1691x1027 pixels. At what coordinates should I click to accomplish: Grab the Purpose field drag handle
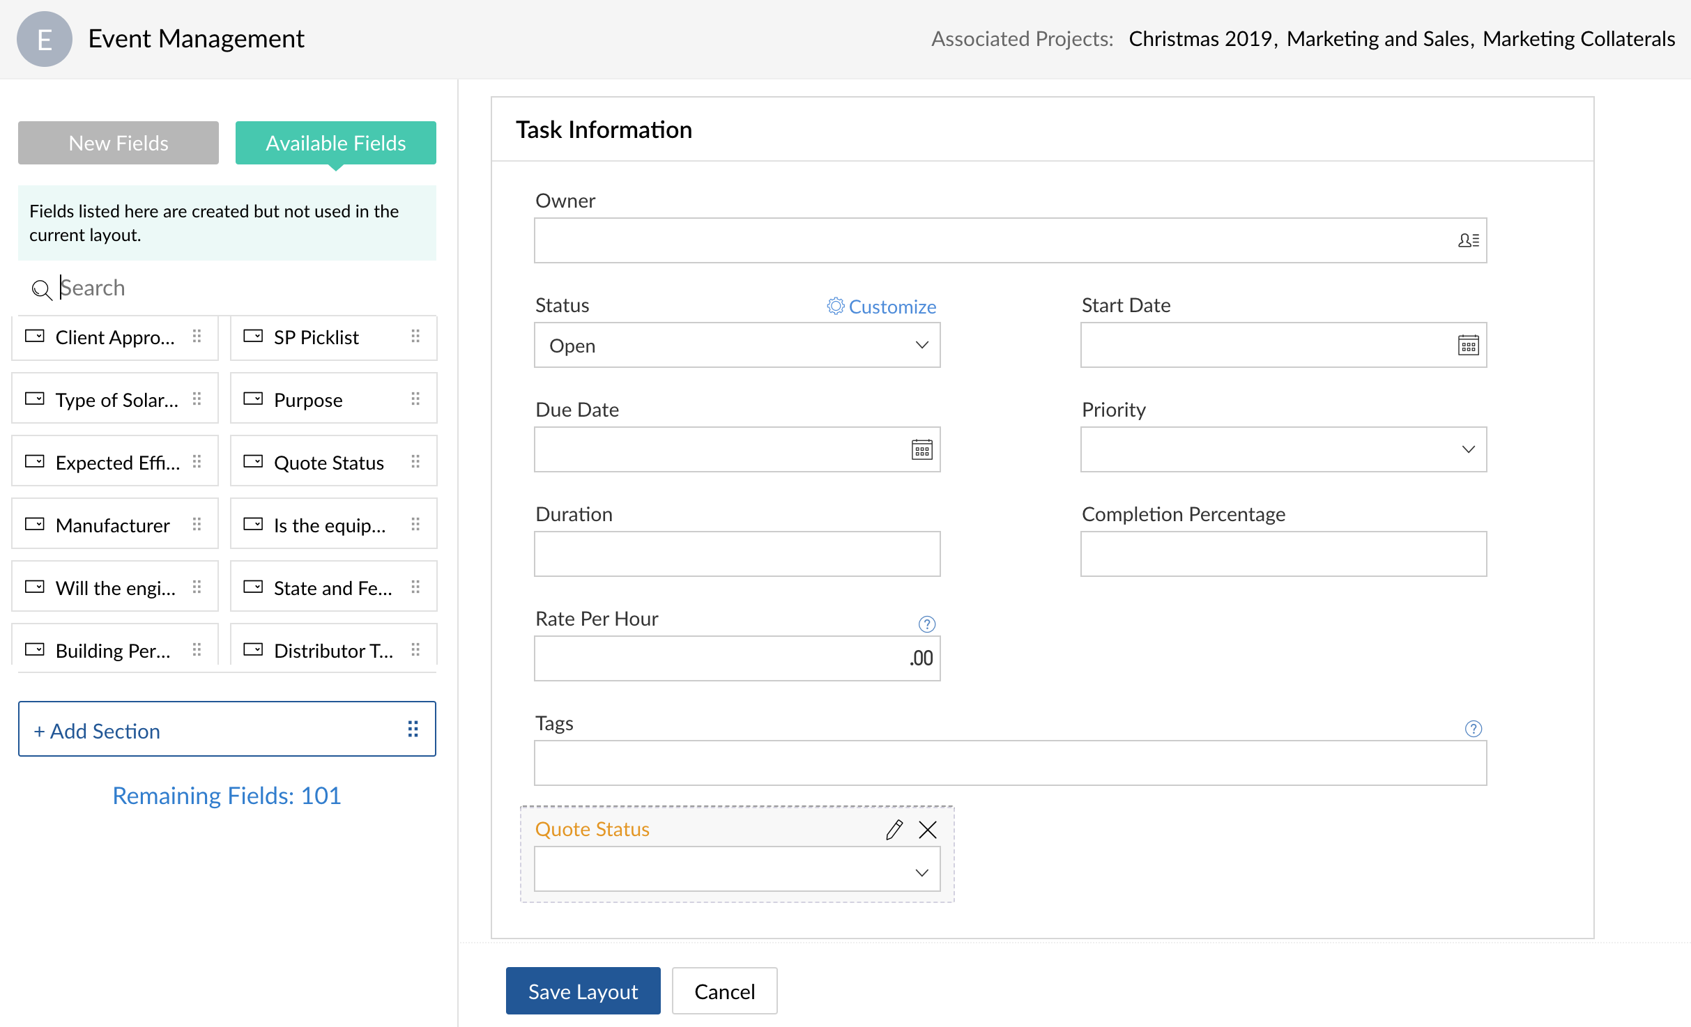[415, 399]
